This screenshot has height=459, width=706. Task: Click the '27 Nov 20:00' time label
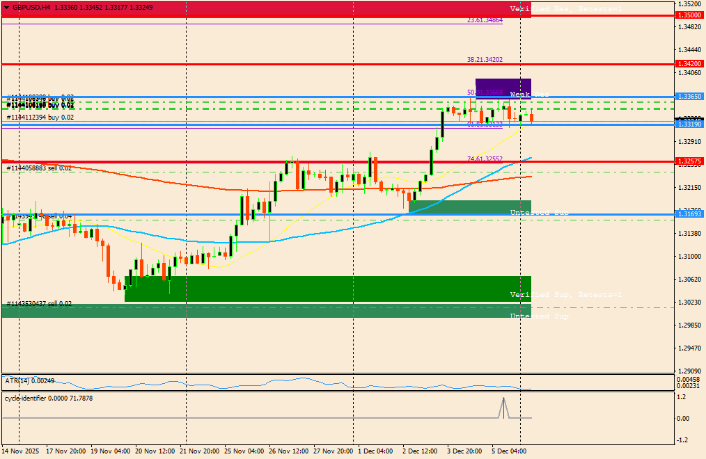[x=334, y=451]
